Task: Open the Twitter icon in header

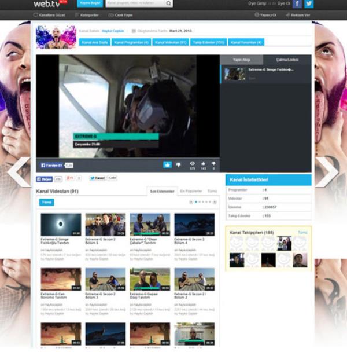Action: [309, 3]
